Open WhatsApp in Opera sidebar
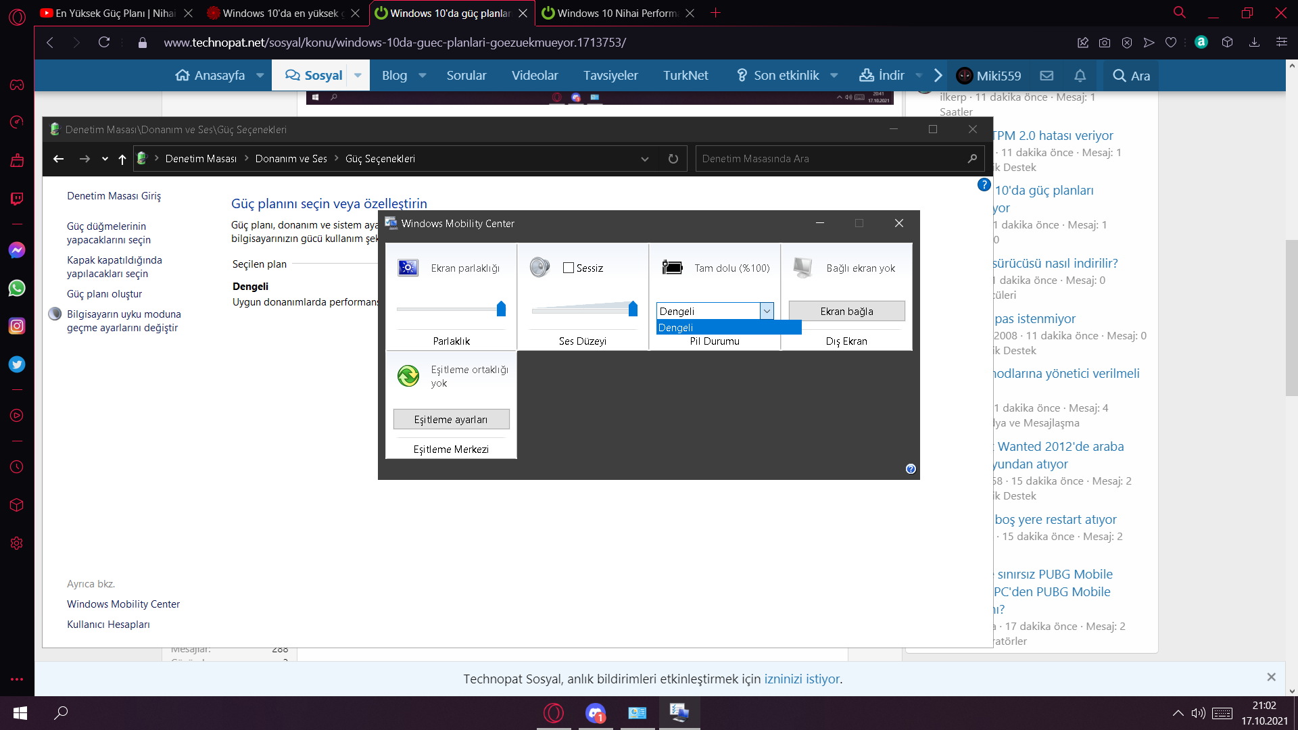 pyautogui.click(x=17, y=288)
